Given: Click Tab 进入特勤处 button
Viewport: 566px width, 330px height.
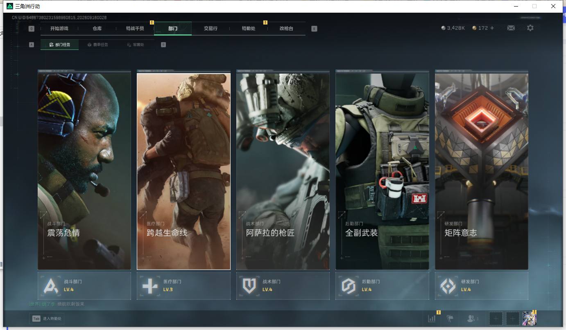Looking at the screenshot, I should (x=47, y=319).
